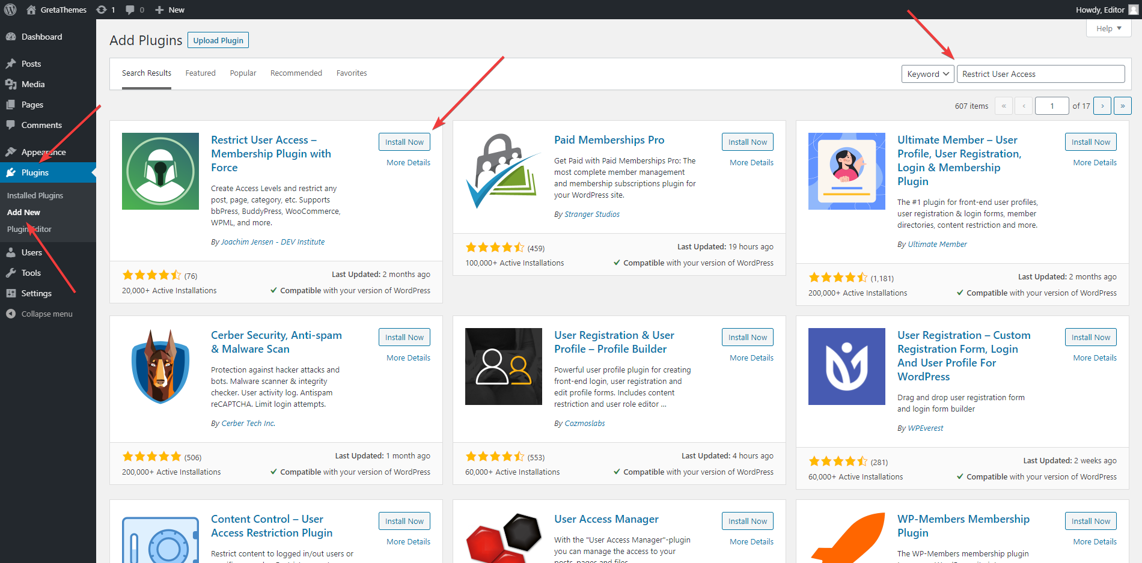Screen dimensions: 1142x563
Task: Open the User Access Manager title link
Action: (x=606, y=519)
